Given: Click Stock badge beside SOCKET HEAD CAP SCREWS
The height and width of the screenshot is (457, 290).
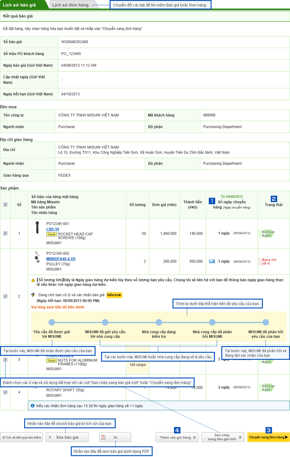Looking at the screenshot, I should [52, 234].
